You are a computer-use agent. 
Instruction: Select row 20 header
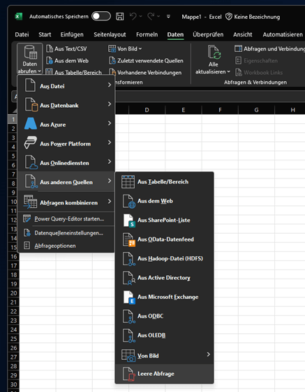click(x=13, y=293)
